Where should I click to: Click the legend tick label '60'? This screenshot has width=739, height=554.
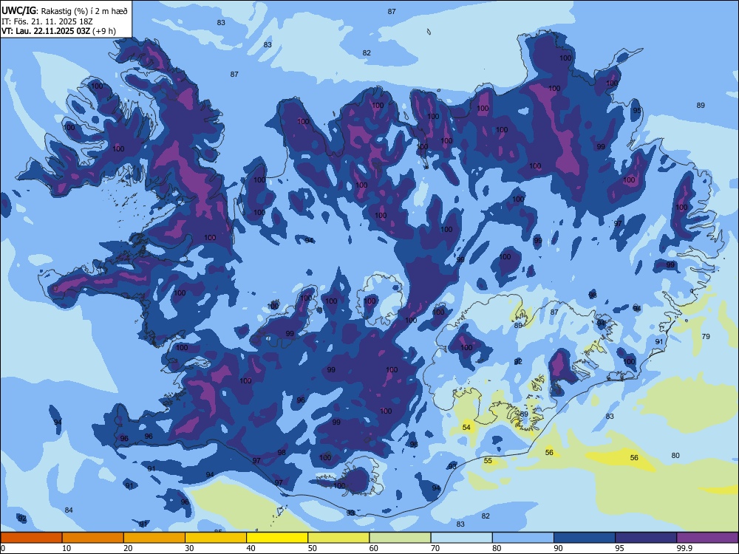tap(374, 548)
